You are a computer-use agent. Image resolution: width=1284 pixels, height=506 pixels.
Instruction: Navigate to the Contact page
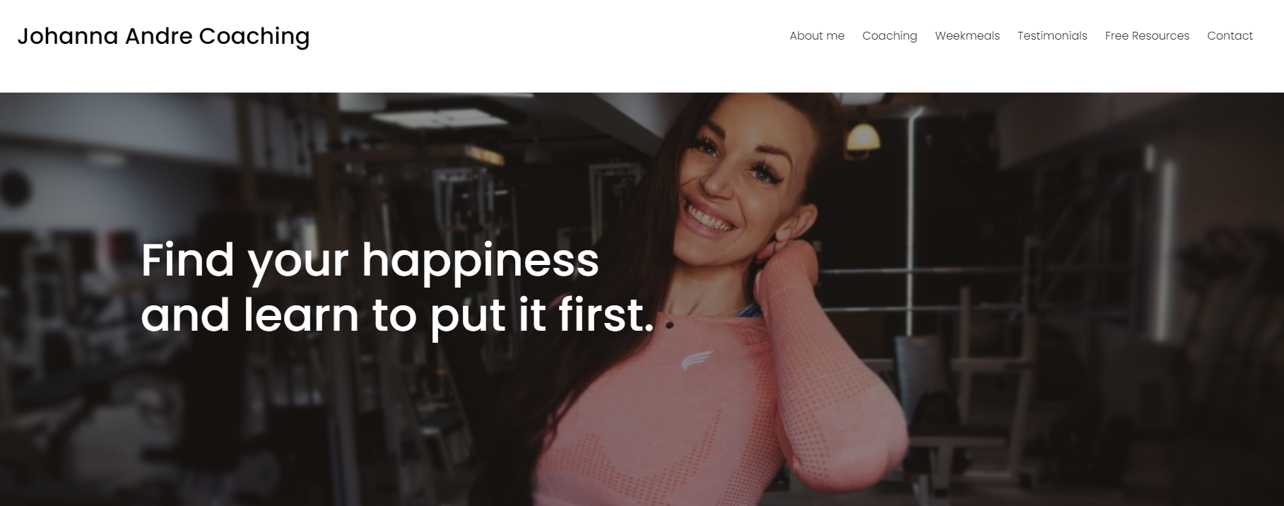(1230, 36)
